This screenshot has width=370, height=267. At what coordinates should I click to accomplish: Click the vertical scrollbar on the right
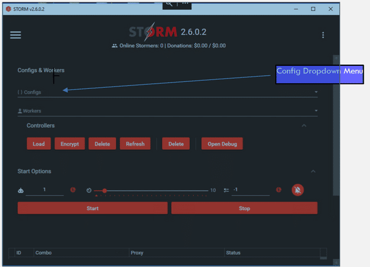pos(336,125)
